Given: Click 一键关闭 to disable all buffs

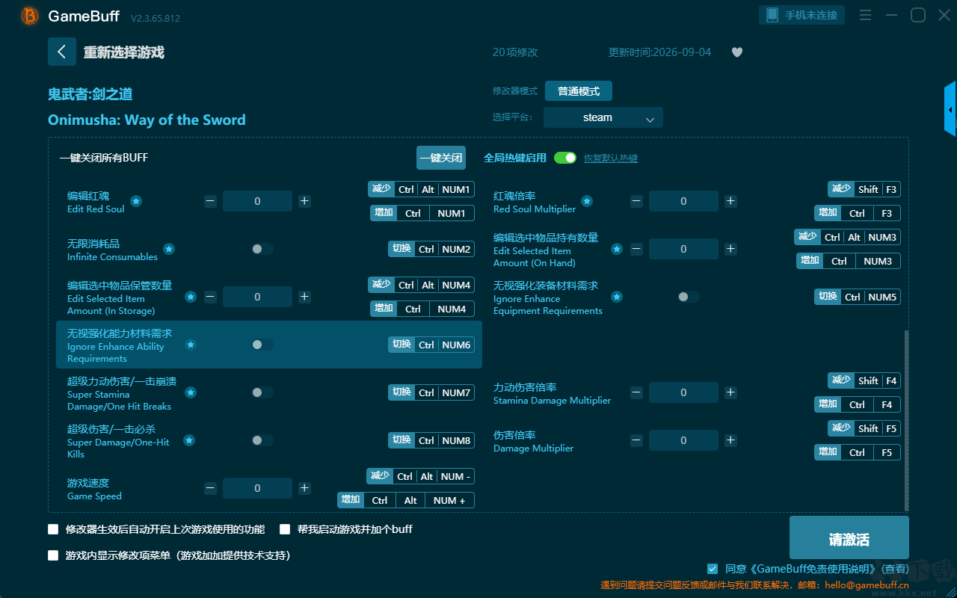Looking at the screenshot, I should click(441, 158).
